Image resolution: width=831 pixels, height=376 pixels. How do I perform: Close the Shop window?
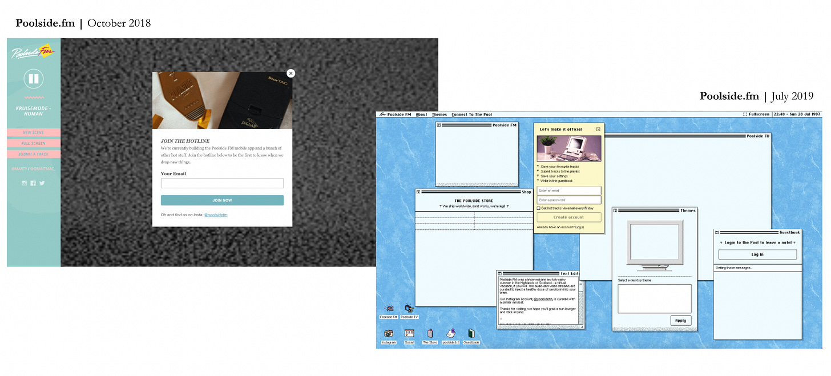coord(418,192)
